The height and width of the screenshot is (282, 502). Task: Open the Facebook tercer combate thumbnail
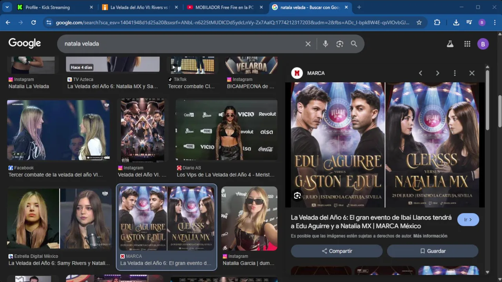coord(58,130)
